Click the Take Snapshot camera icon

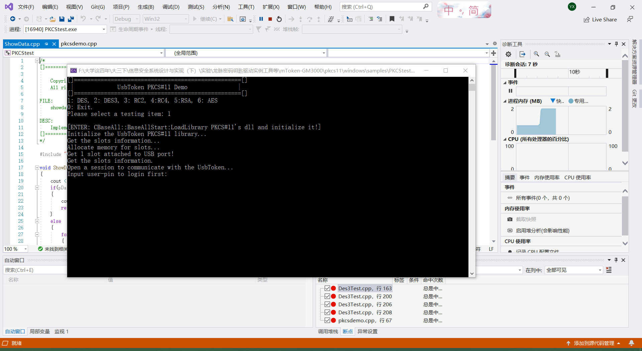510,219
